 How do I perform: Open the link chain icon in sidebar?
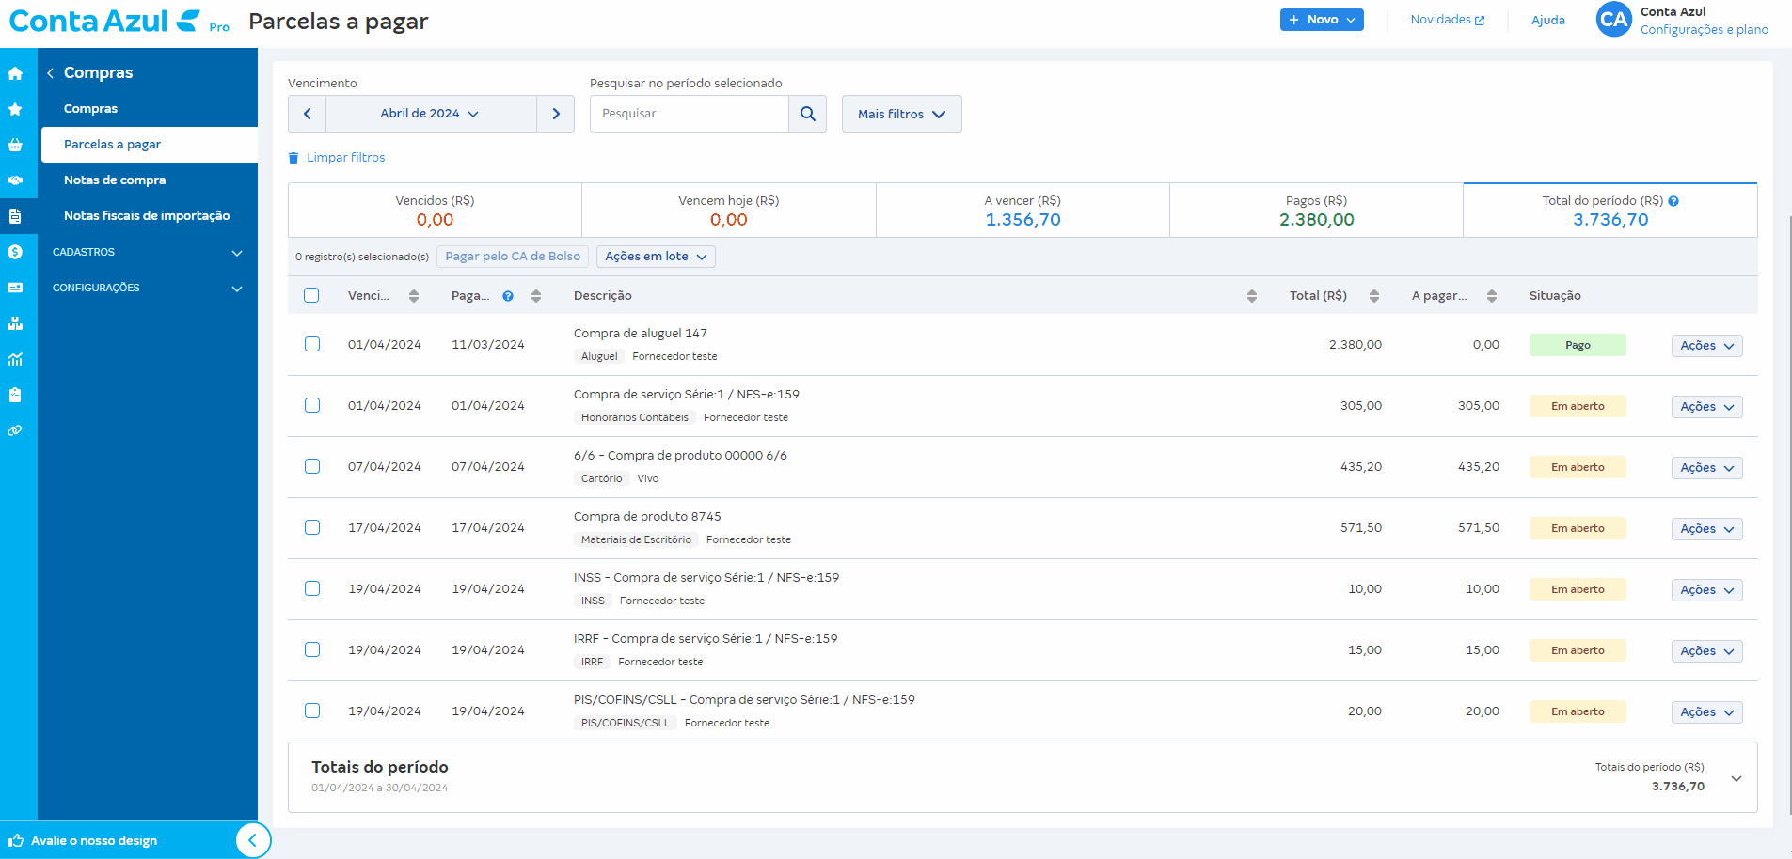[15, 430]
